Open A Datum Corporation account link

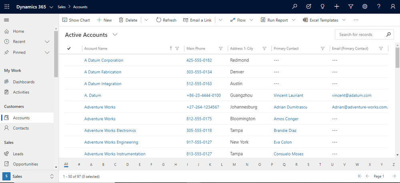click(104, 60)
